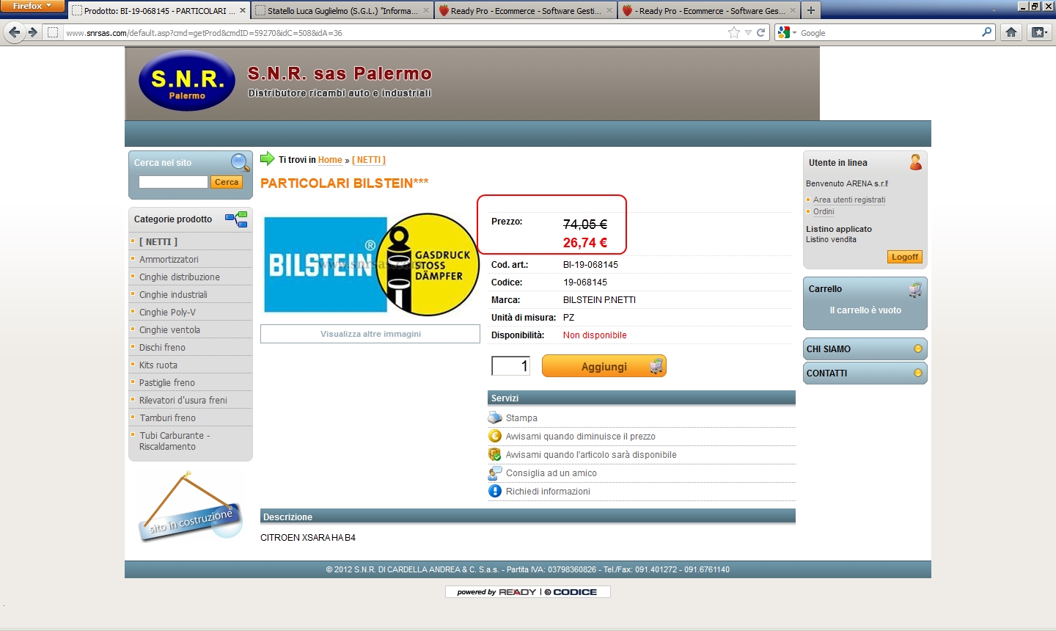
Task: Switch to the first Ready Pro Ecommerce tab
Action: click(x=526, y=10)
